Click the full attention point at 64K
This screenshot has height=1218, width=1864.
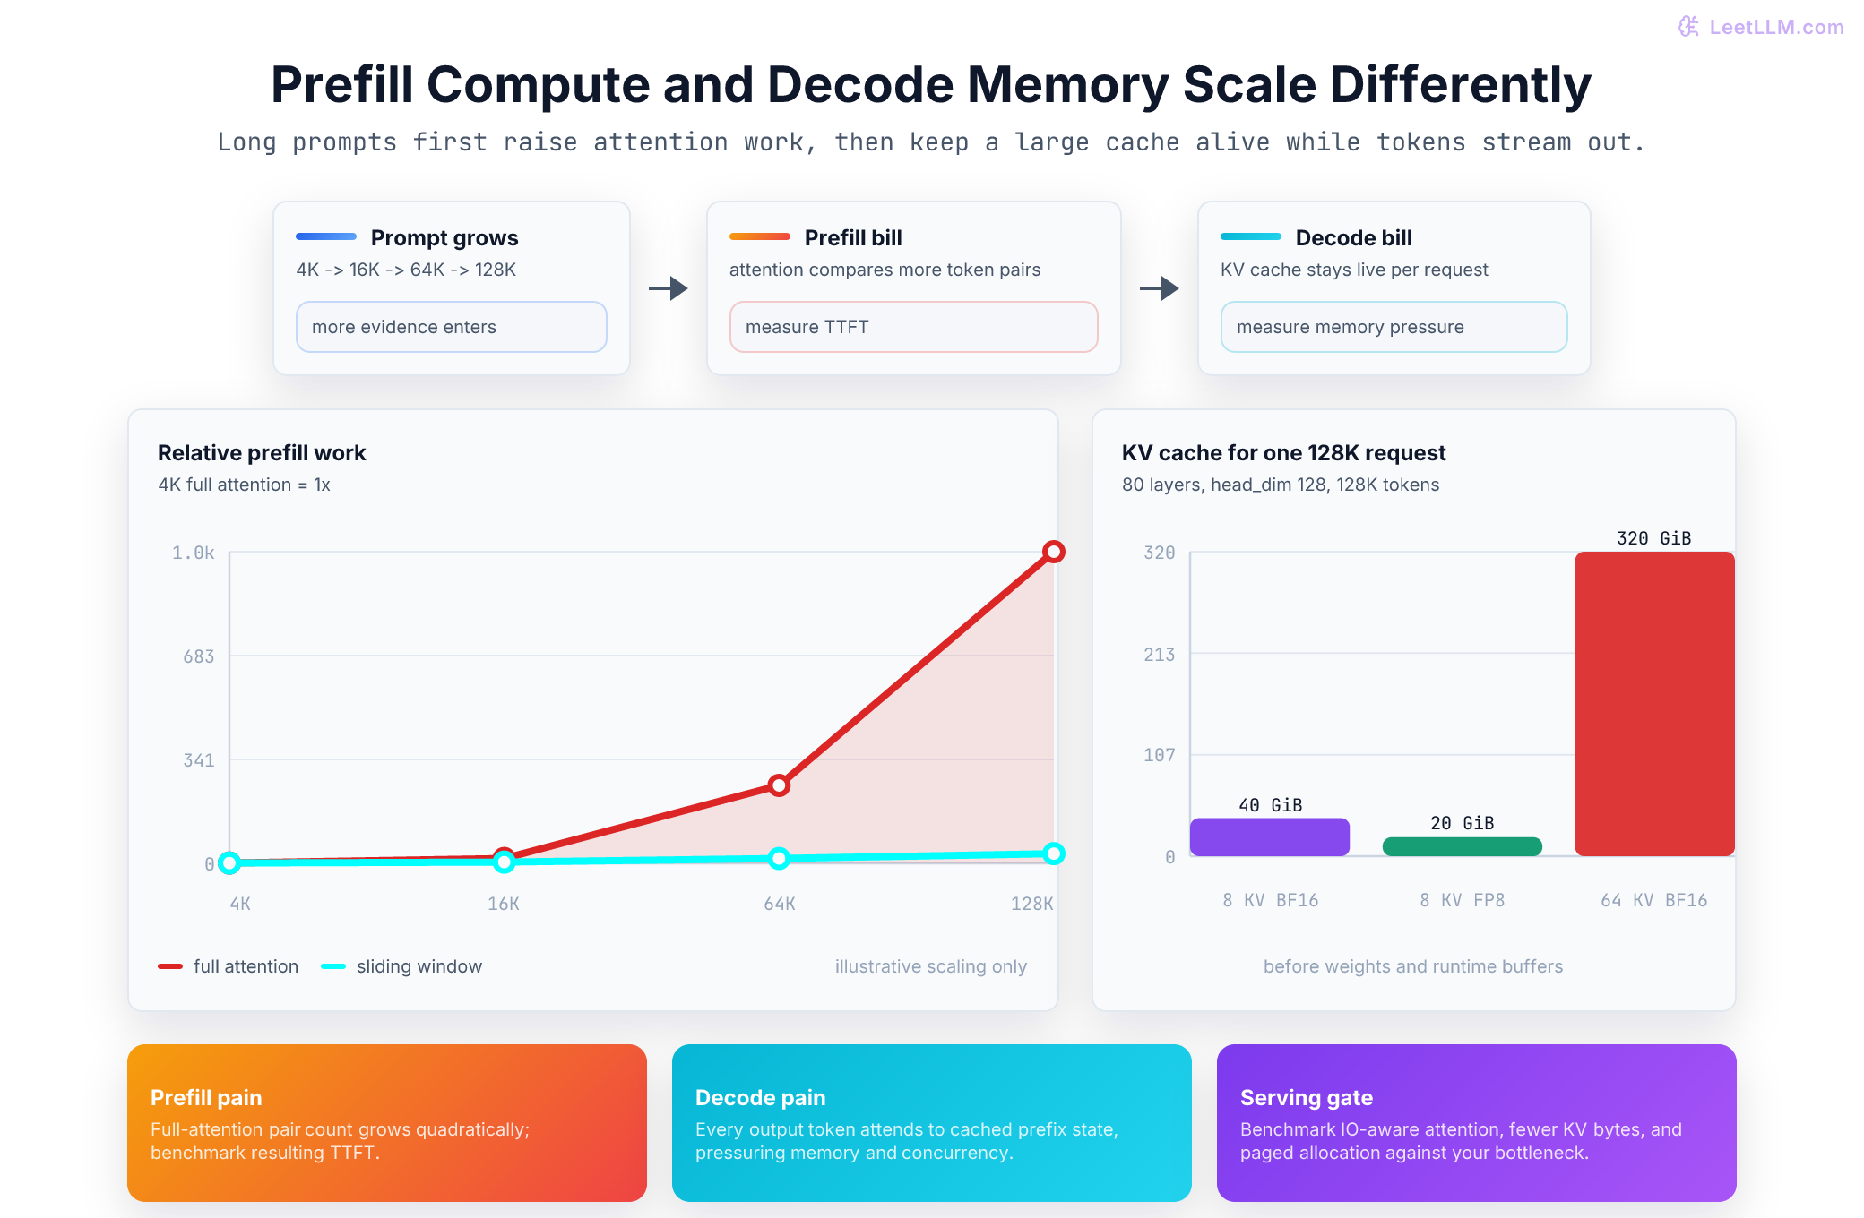[779, 785]
